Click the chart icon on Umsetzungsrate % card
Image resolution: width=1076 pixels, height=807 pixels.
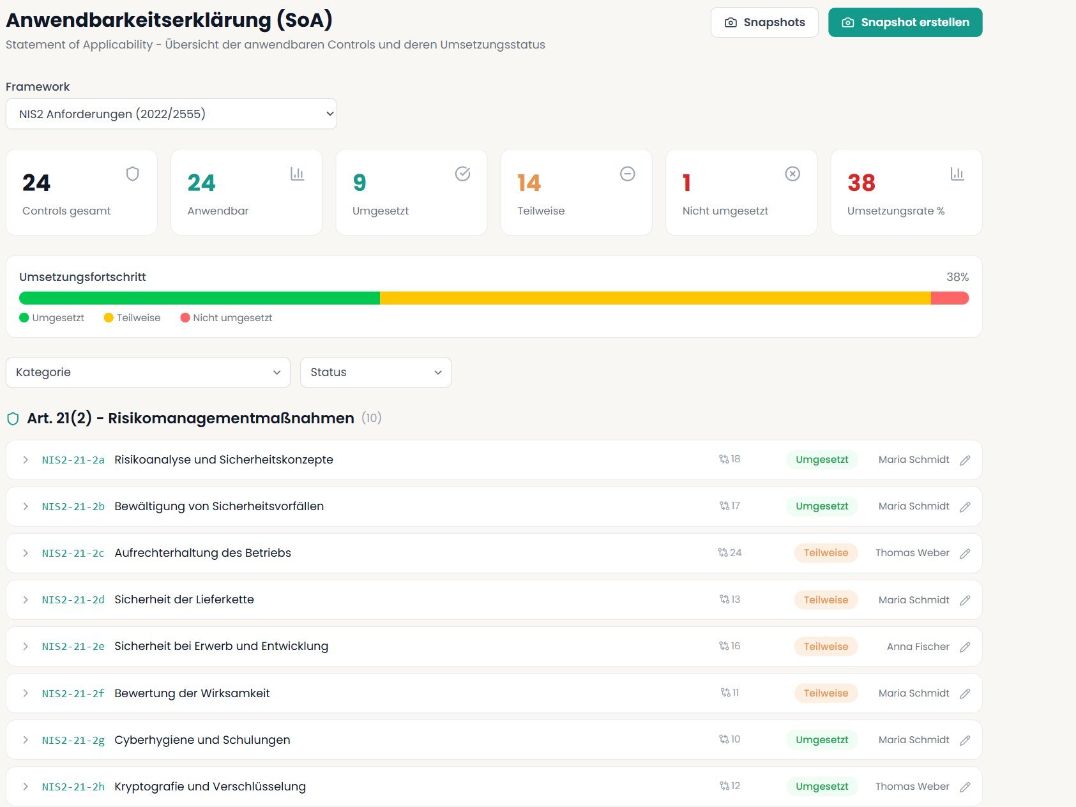(957, 173)
